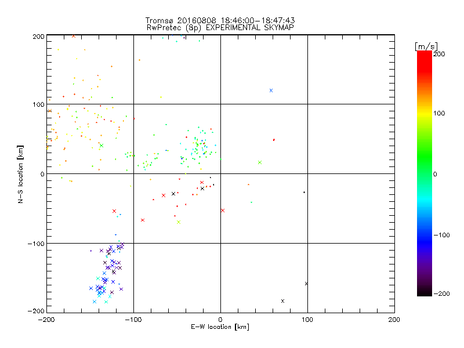Select the green X marker east of center
The height and width of the screenshot is (348, 464).
(260, 162)
